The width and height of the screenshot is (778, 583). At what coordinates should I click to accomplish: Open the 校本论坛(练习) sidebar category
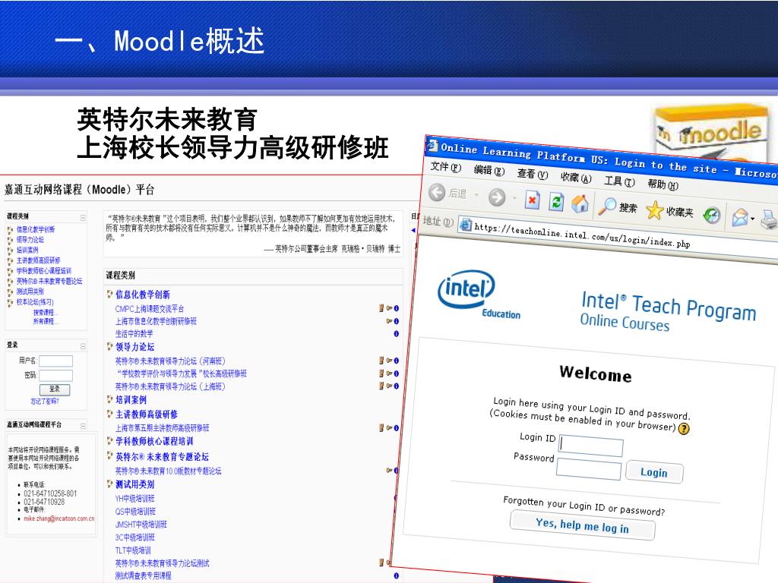point(35,302)
